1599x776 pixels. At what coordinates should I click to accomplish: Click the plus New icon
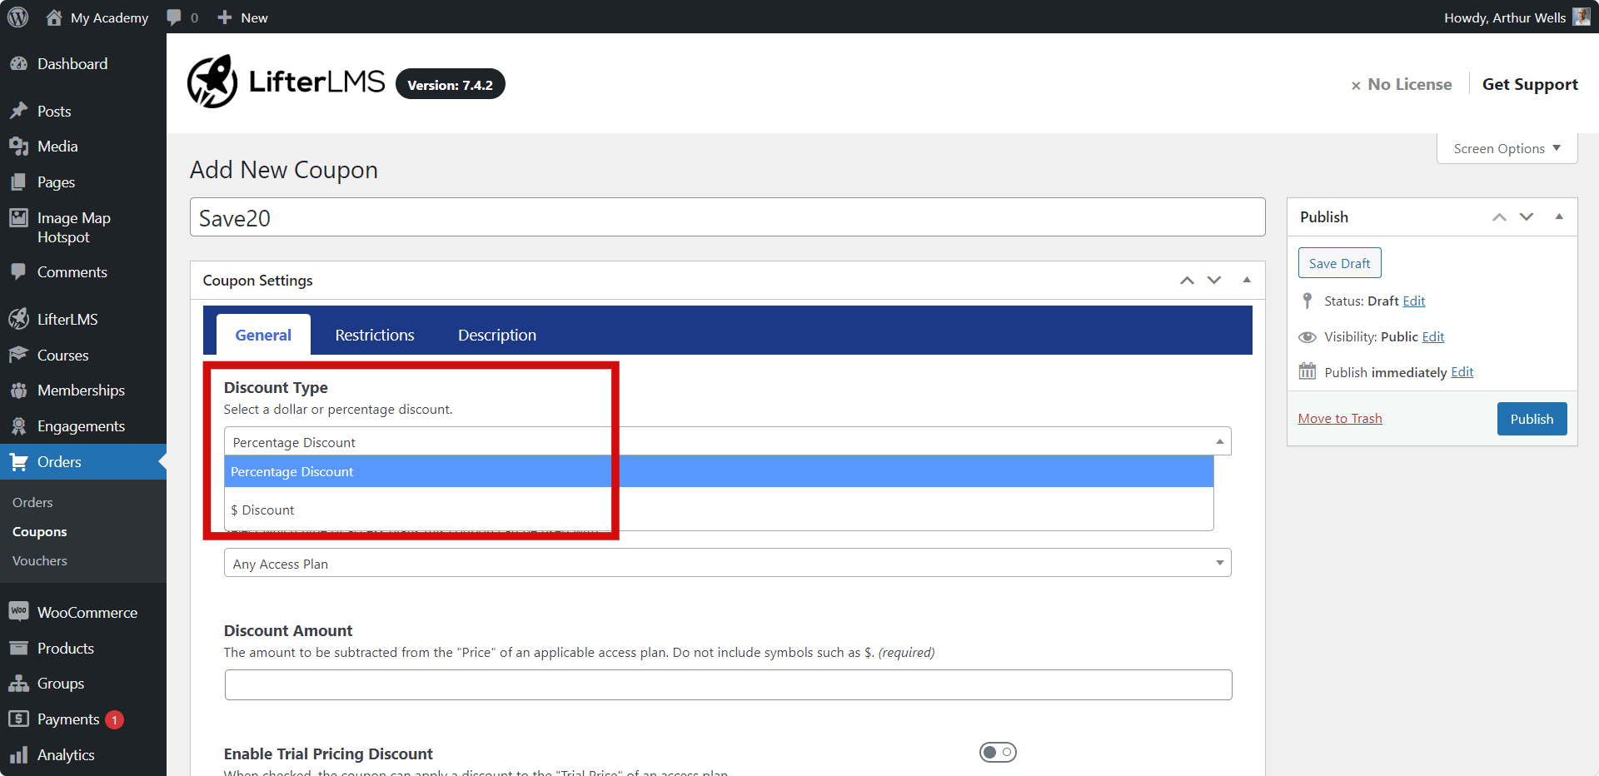[225, 17]
